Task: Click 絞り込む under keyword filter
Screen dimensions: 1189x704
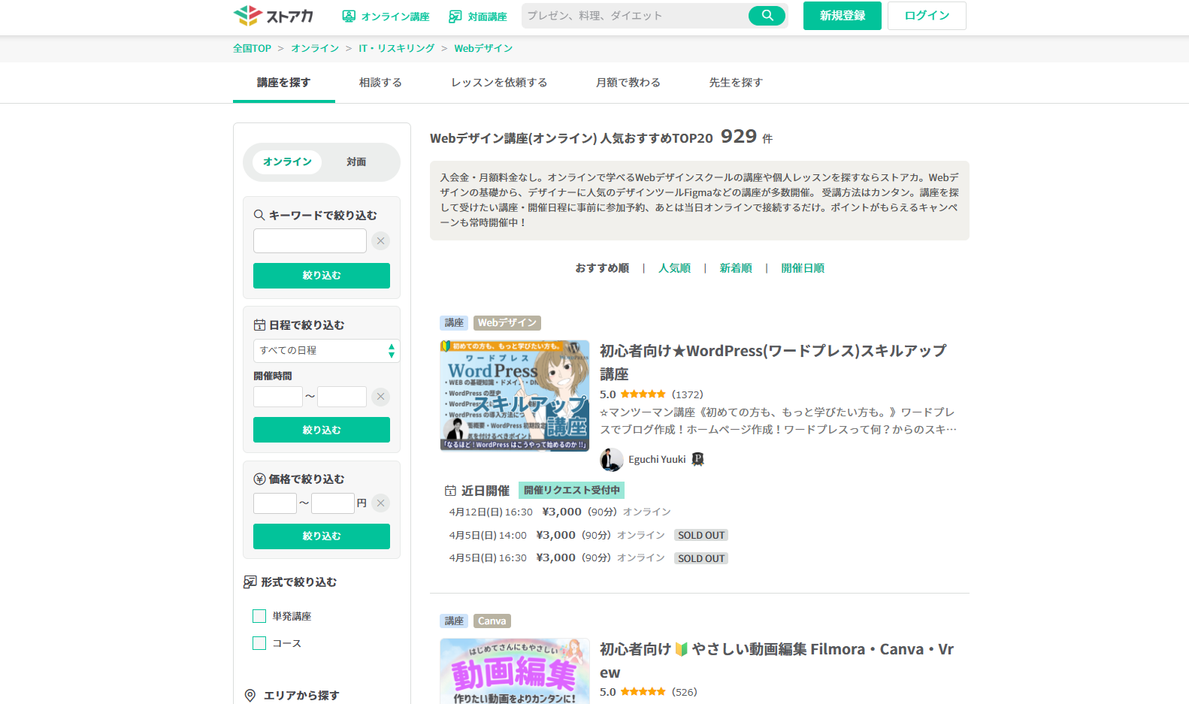Action: pos(322,276)
